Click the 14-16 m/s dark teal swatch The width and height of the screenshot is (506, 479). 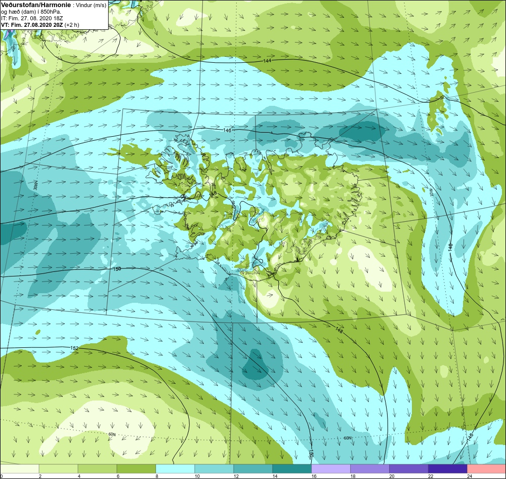click(x=292, y=468)
